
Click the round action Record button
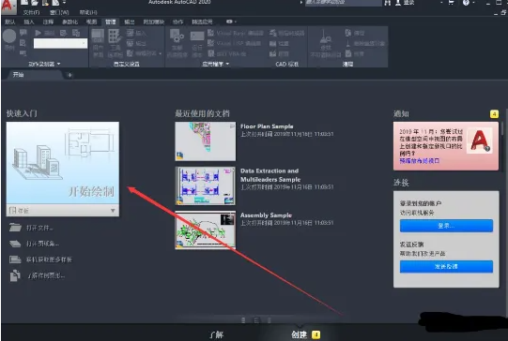click(9, 36)
